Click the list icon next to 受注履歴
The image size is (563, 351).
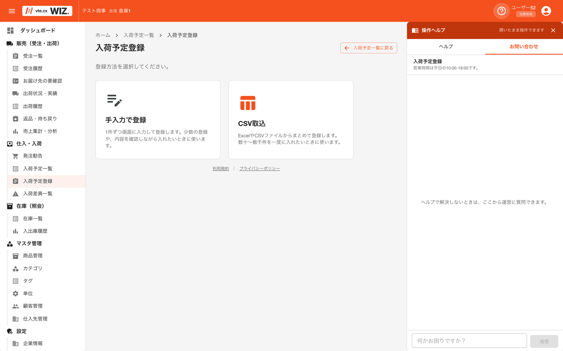[15, 68]
